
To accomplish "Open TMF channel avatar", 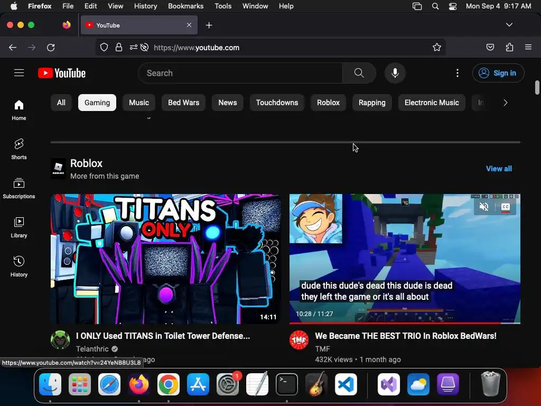I will coord(299,340).
